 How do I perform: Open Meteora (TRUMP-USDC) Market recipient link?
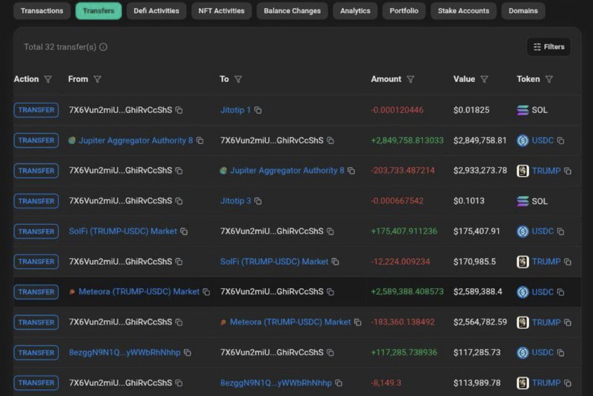coord(290,322)
